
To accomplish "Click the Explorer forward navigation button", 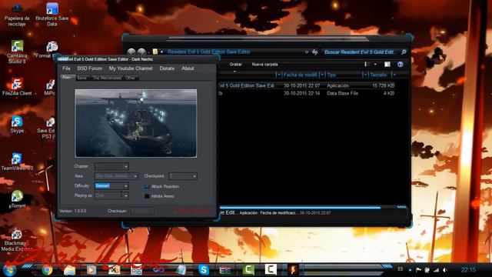I will tap(141, 52).
